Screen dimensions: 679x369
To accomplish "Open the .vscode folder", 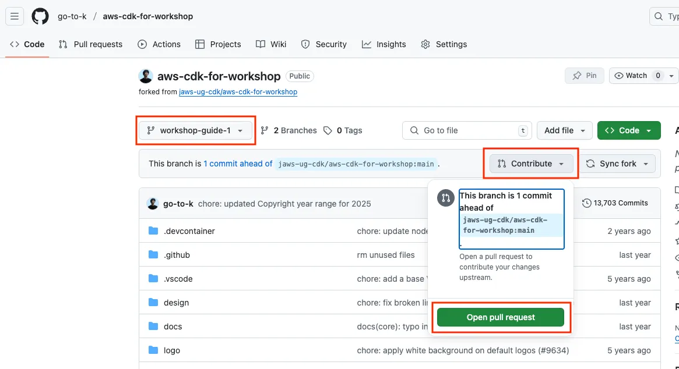I will tap(178, 279).
